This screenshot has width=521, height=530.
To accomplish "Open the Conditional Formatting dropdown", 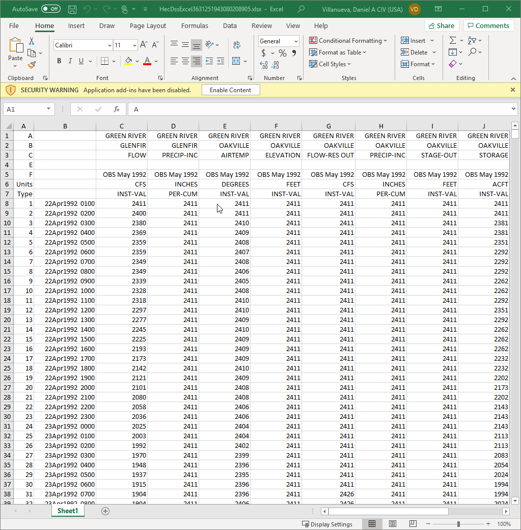I will [348, 41].
